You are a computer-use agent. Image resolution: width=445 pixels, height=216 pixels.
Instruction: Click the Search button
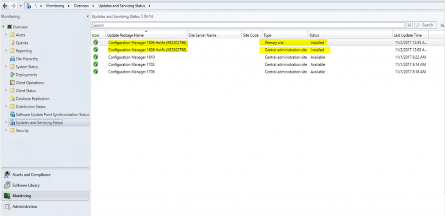coord(425,25)
